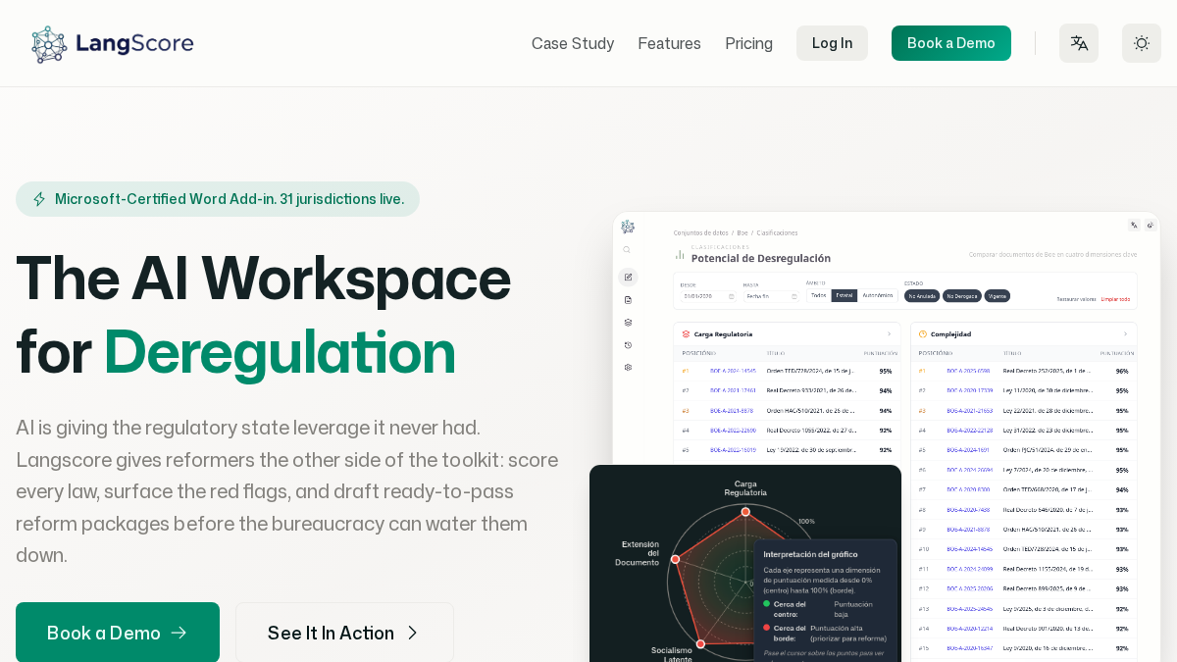Expand the Complejidad card chevron

[x=1125, y=334]
